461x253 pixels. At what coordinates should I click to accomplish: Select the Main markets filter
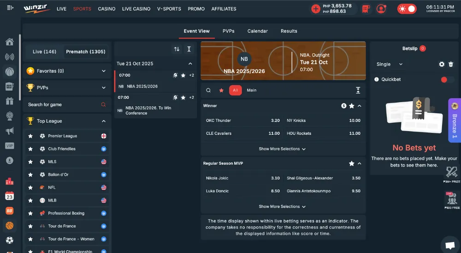[252, 91]
